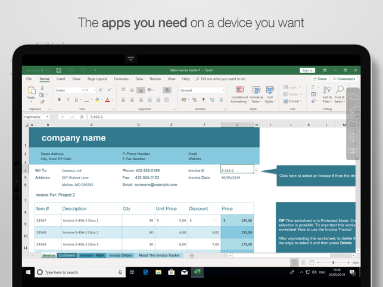Open the font size dropdown
This screenshot has height=287, width=383.
point(95,91)
